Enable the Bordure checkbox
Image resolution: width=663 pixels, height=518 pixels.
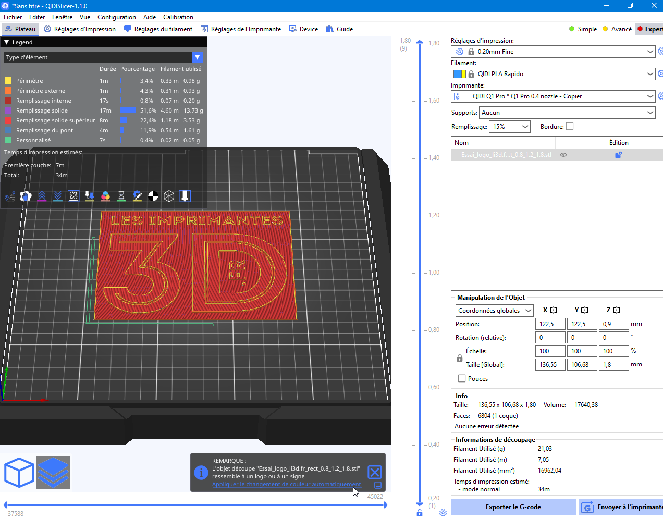[570, 126]
